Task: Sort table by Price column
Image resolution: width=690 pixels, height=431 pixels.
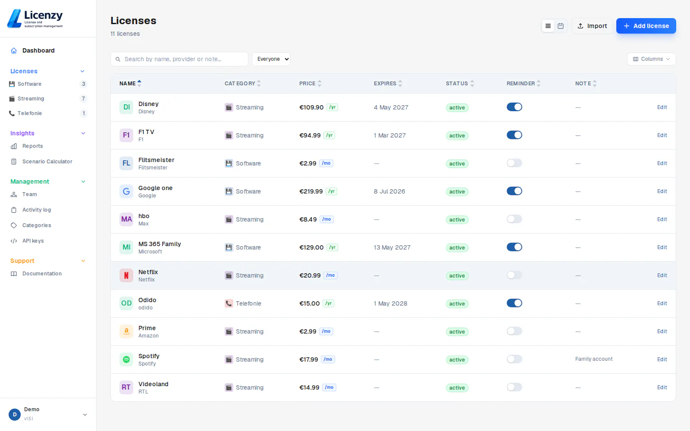Action: point(310,84)
